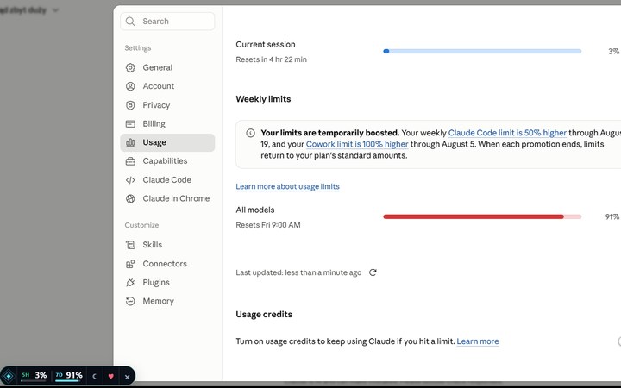Click the 7D 91% indicator in widget
This screenshot has height=388, width=621.
pos(69,375)
